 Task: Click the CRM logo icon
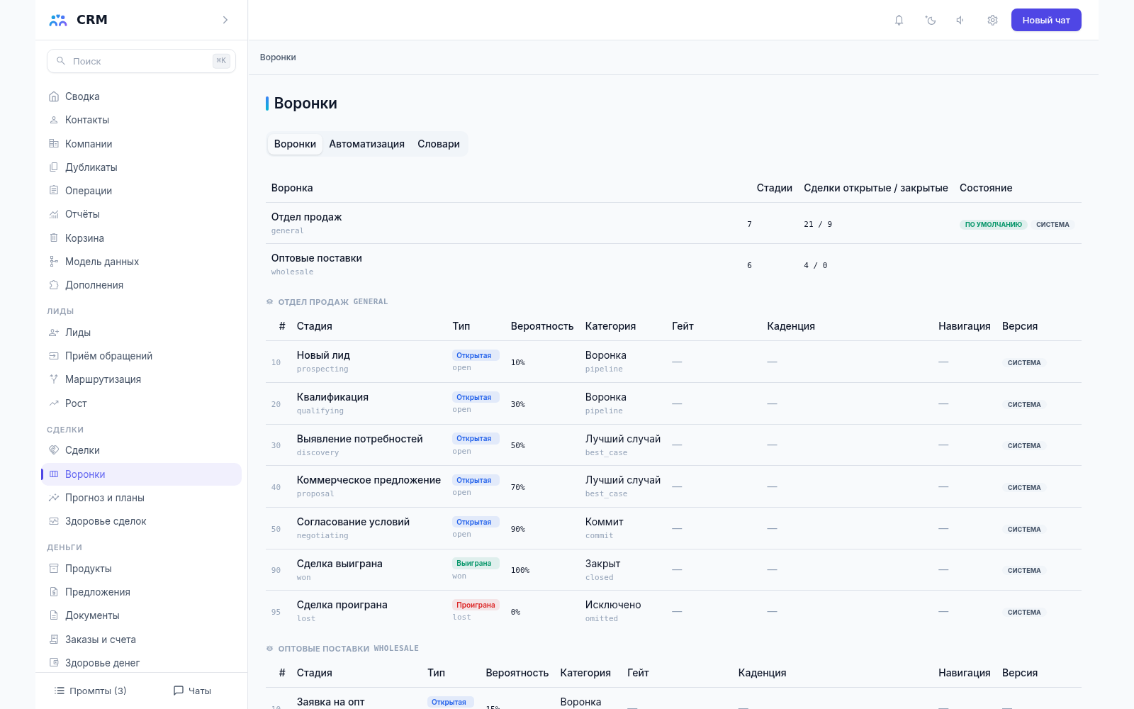pyautogui.click(x=58, y=20)
